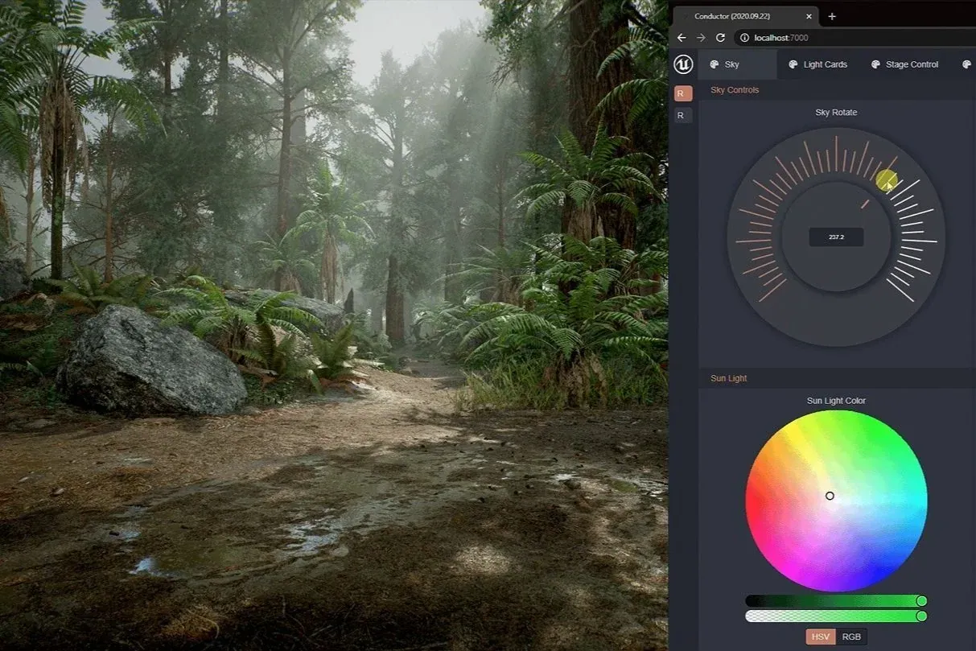Click the Unreal Engine logo icon
The width and height of the screenshot is (976, 651).
coord(683,64)
